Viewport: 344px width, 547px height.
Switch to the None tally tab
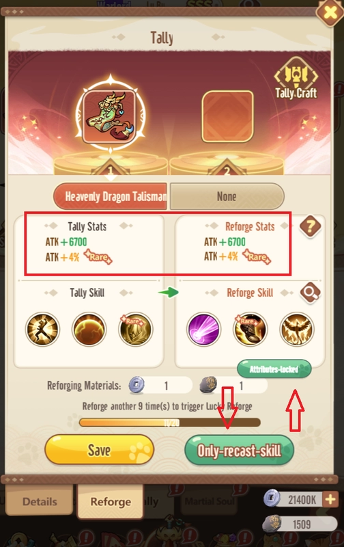pos(227,196)
